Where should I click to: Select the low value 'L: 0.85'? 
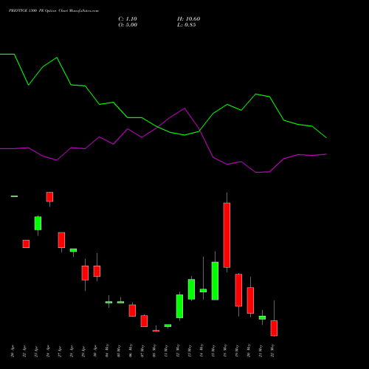click(x=187, y=25)
